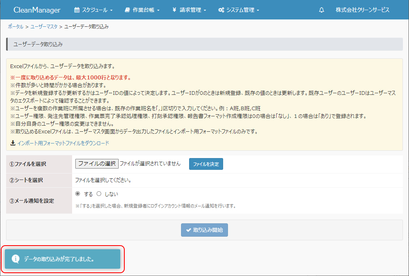The image size is (409, 276).
Task: Click the notification bell icon
Action: 322,10
